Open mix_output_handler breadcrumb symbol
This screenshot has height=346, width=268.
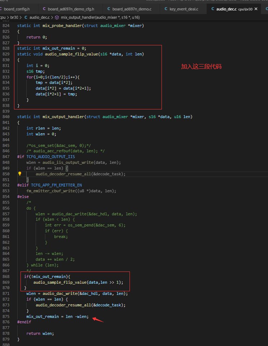[100, 17]
